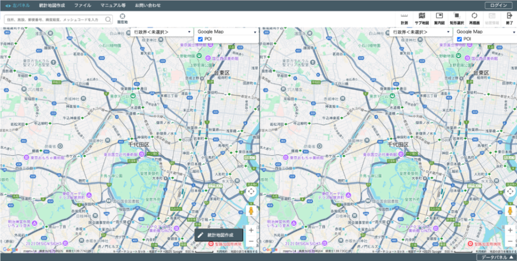Click 根津神社 marker on left map
This screenshot has height=261, width=517.
(x=160, y=39)
